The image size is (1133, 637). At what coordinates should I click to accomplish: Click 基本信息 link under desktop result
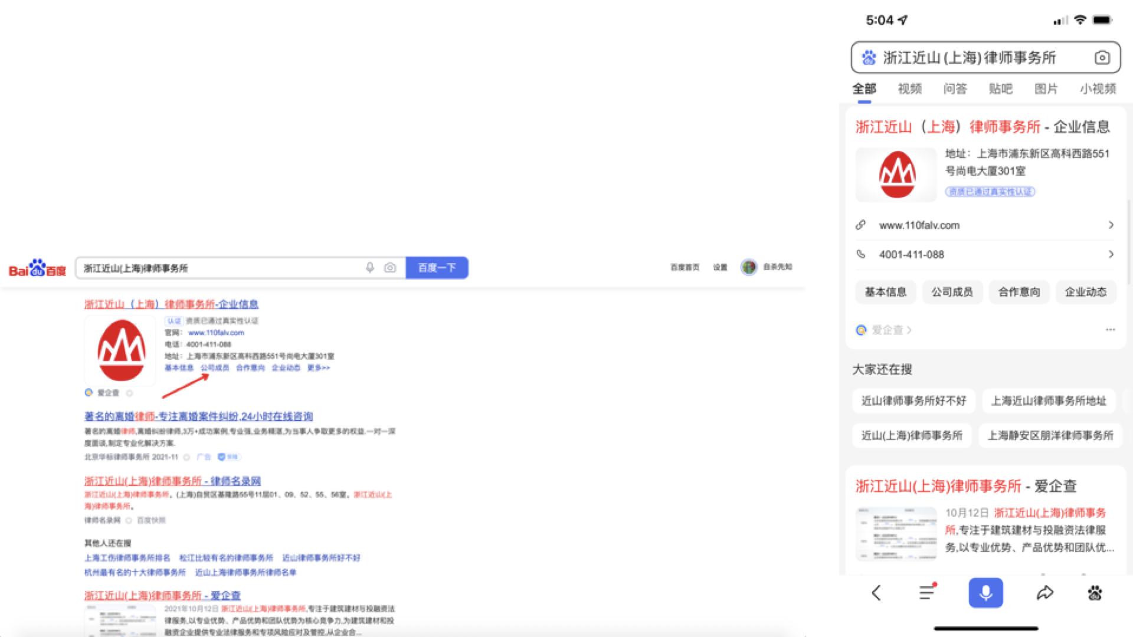coord(179,367)
